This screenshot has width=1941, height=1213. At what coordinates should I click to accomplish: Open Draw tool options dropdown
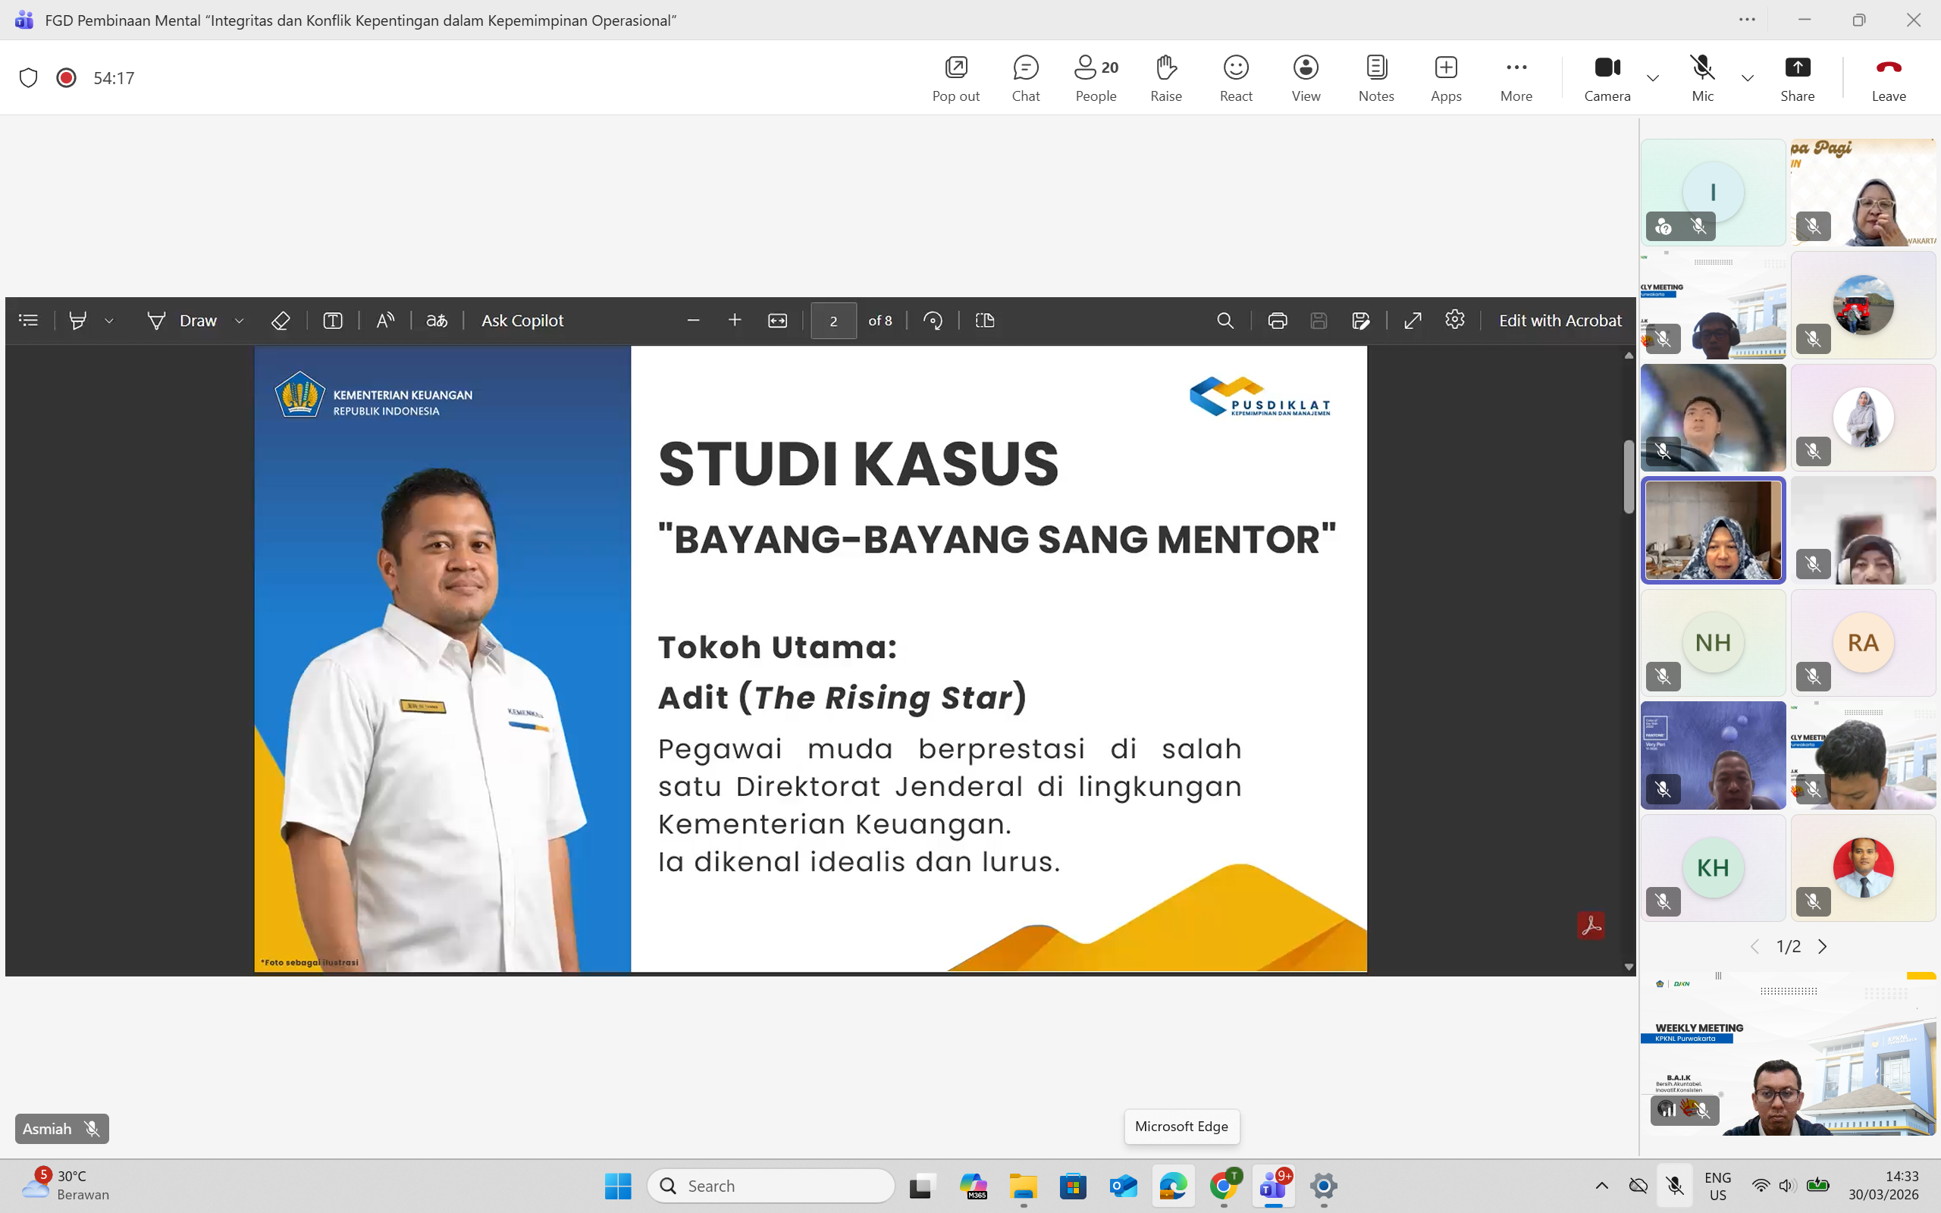point(239,321)
